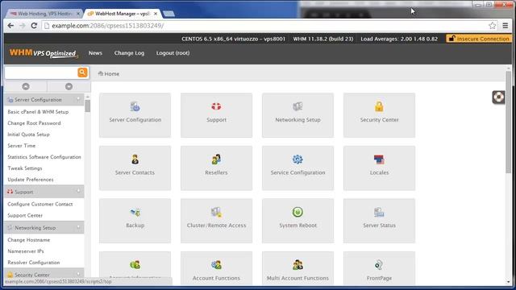Open the Nameserver IPs link
516x290 pixels.
[26, 251]
